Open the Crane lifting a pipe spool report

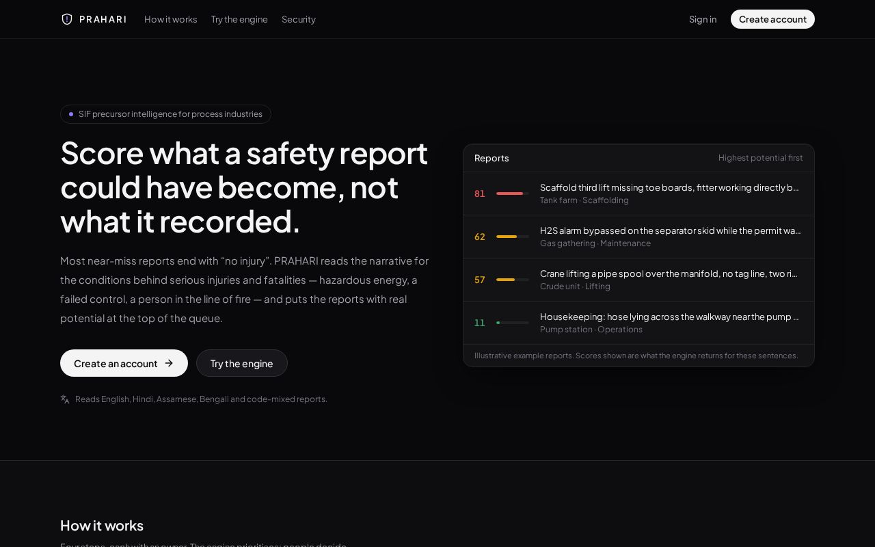coord(638,280)
